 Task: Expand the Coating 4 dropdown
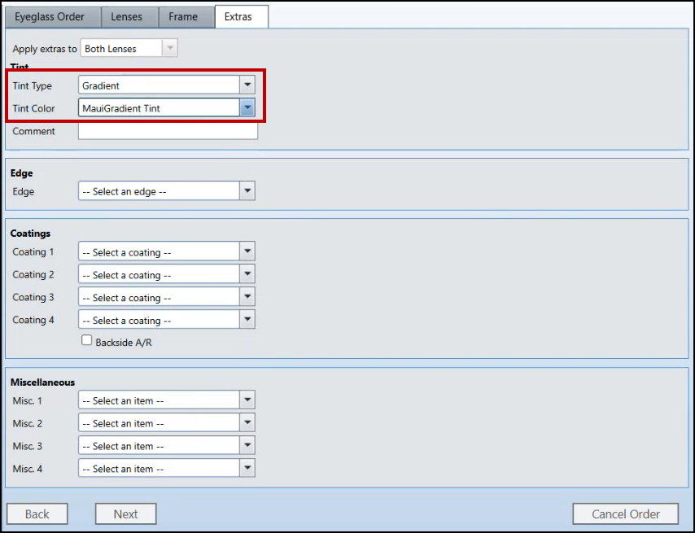[x=247, y=321]
